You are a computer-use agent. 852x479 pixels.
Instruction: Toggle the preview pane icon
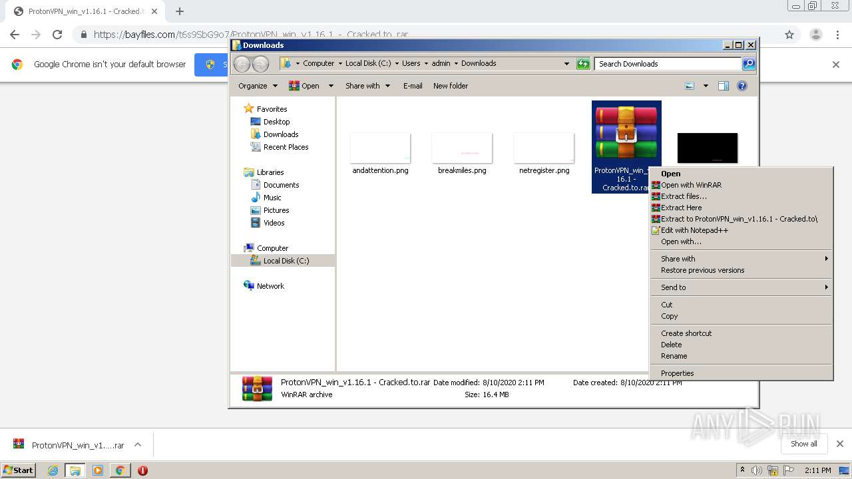point(724,86)
